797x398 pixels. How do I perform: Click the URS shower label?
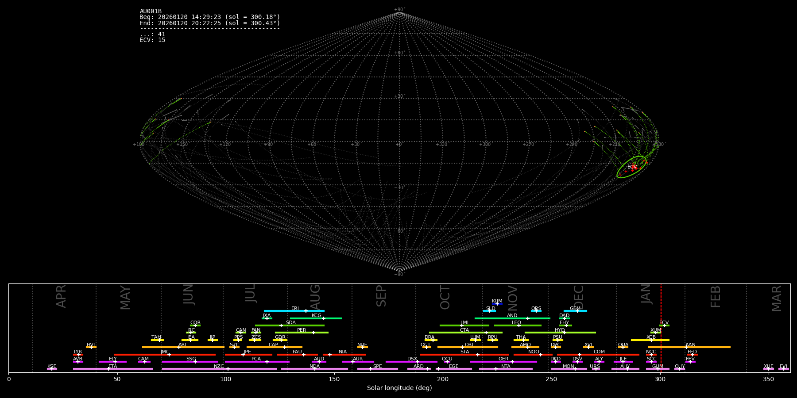click(595, 366)
